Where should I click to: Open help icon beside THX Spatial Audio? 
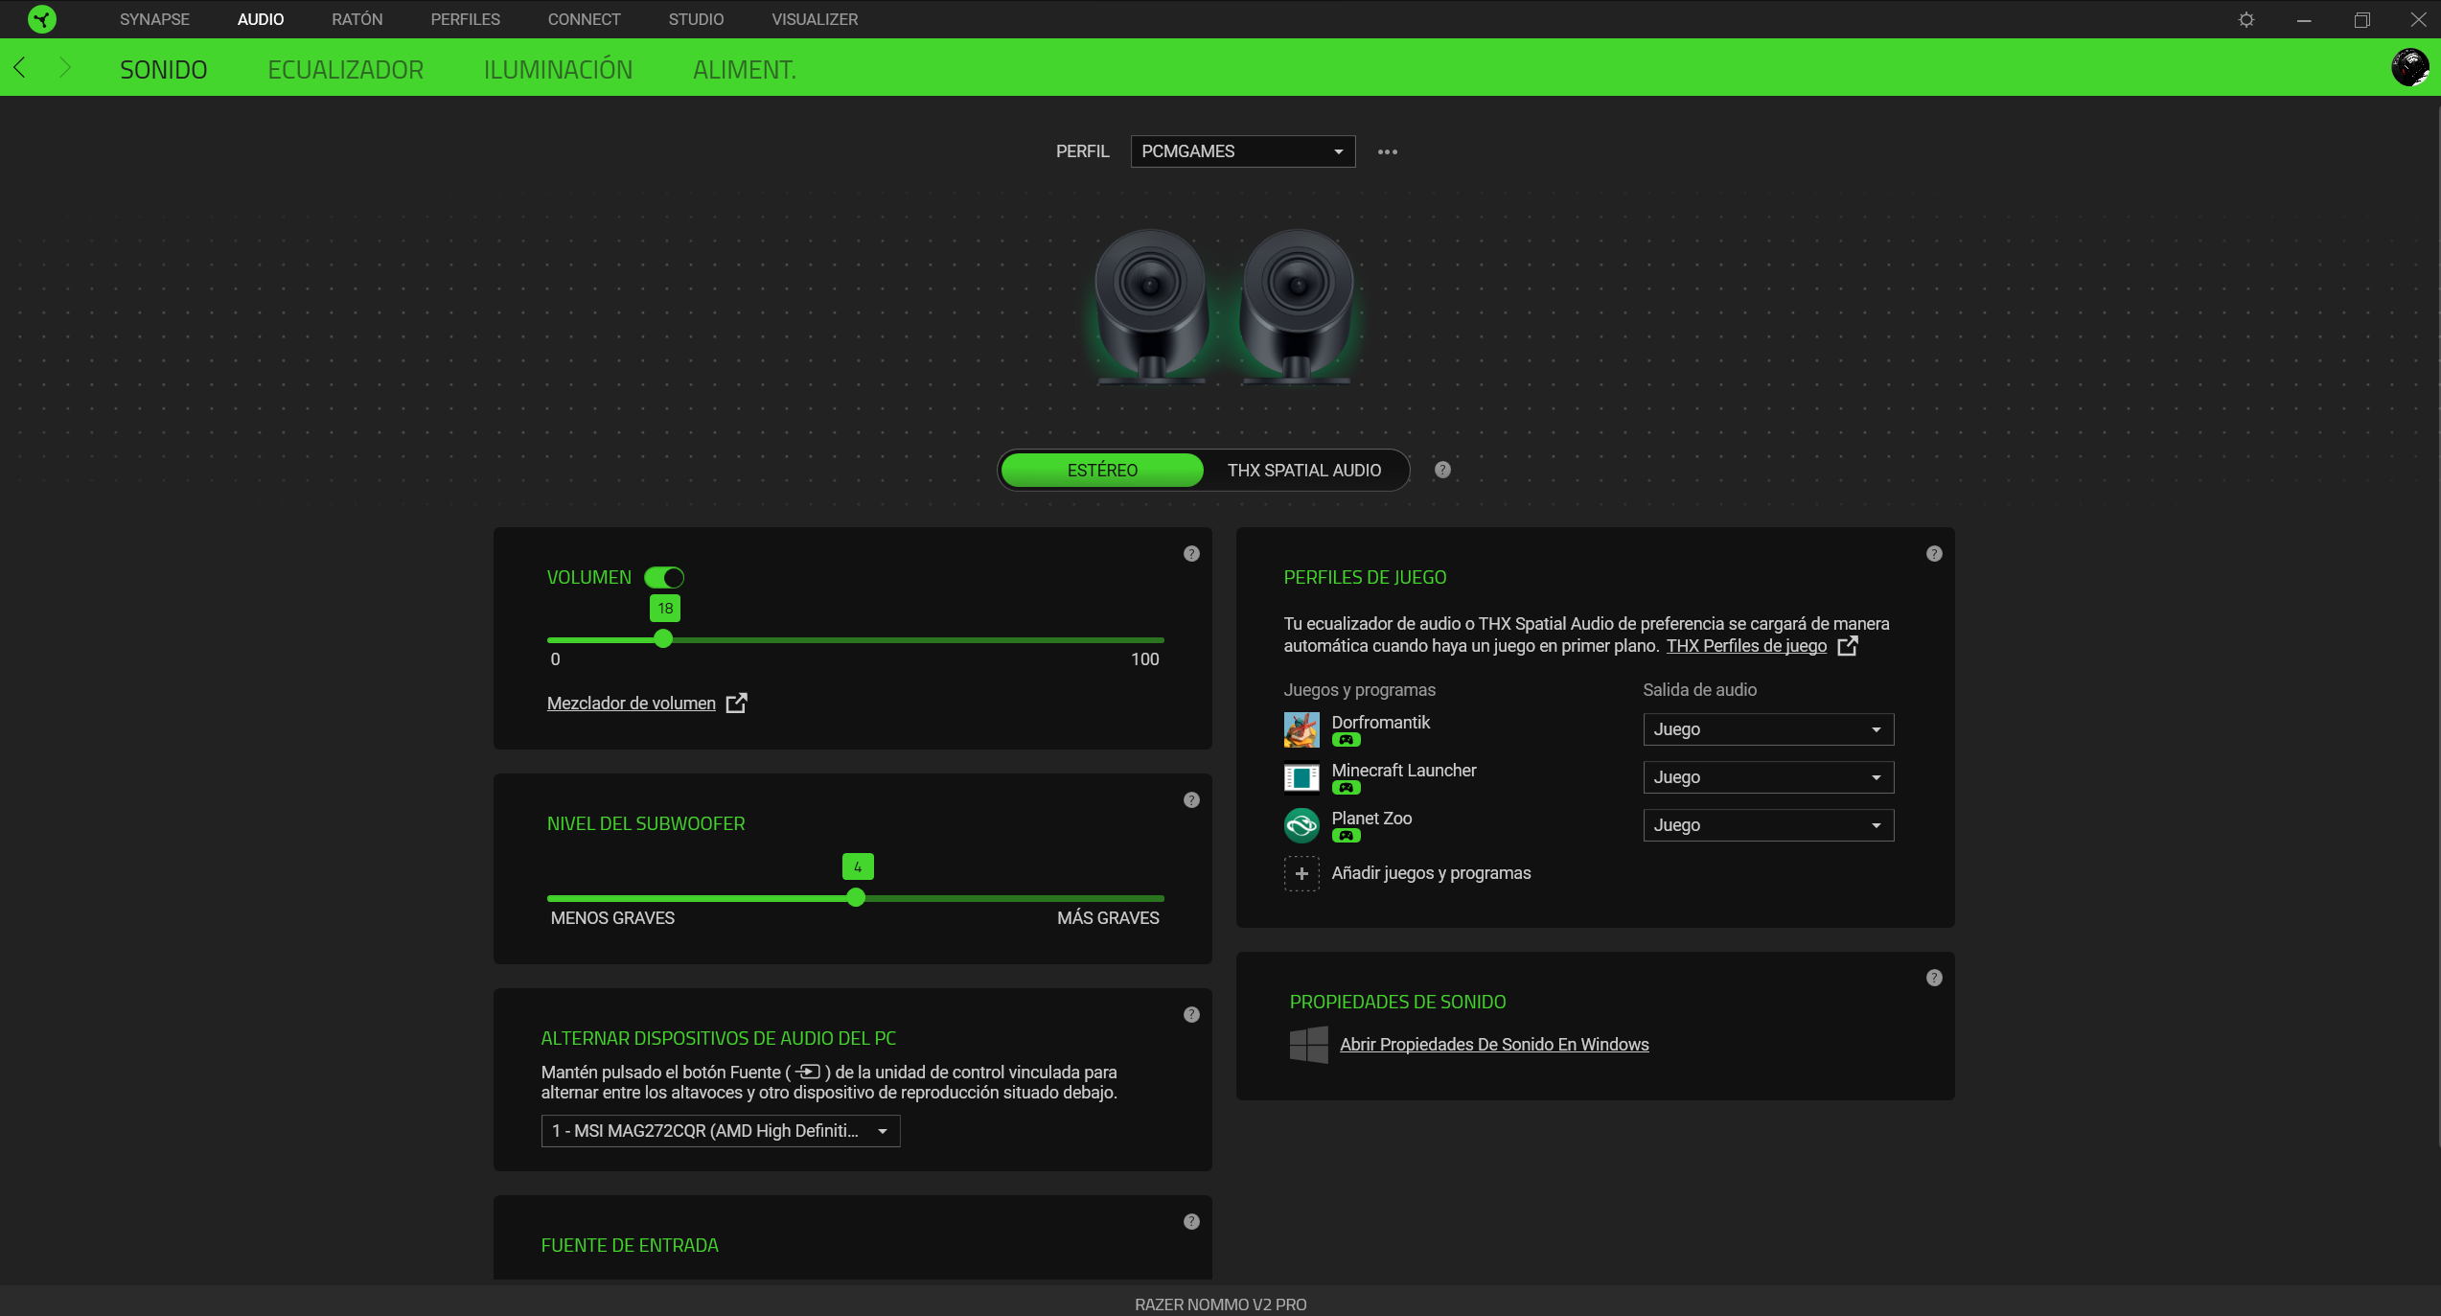(1442, 470)
